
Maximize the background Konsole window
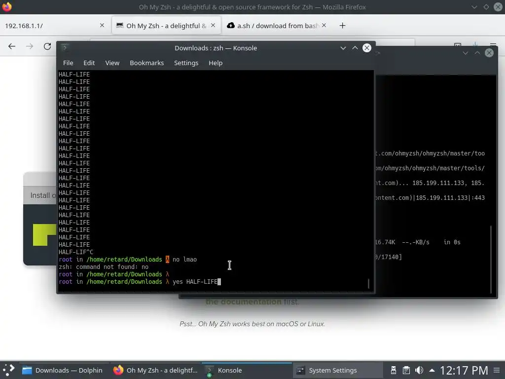(x=477, y=53)
